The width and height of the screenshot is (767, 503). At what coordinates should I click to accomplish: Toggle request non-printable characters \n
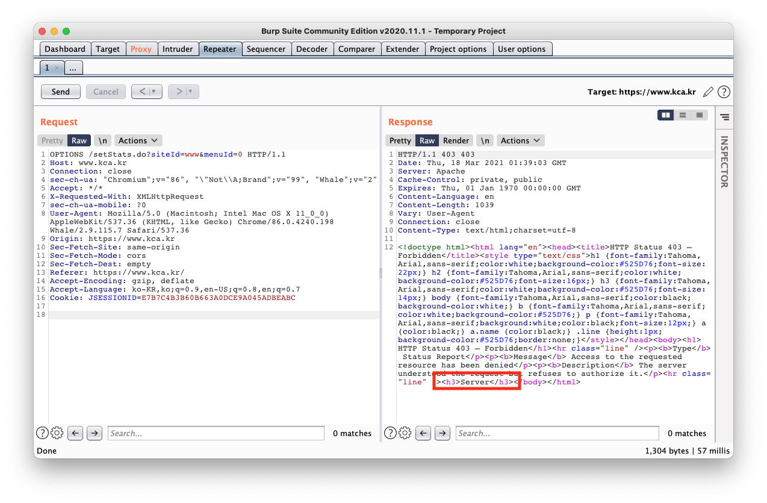103,140
